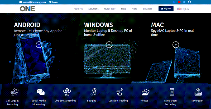This screenshot has height=109, width=211.
Task: Click the Buy Now button
Action: [x=166, y=9]
